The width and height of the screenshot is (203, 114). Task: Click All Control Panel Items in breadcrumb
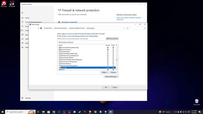click(61, 28)
